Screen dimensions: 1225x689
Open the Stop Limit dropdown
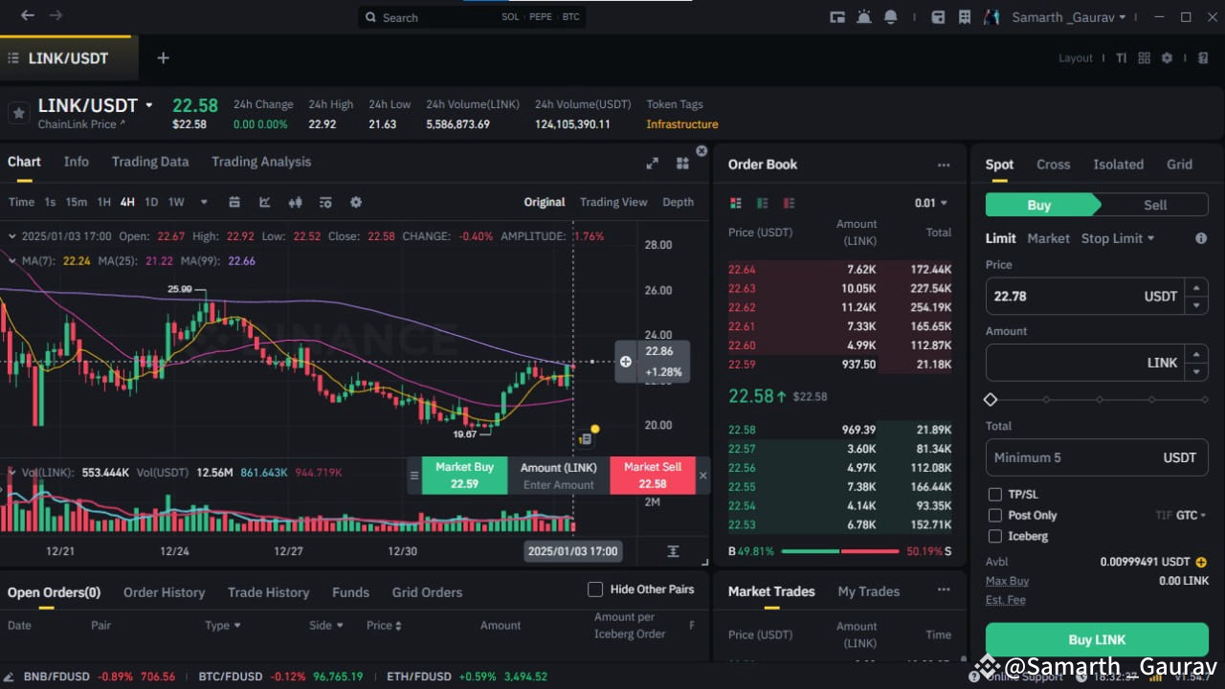coord(1118,238)
